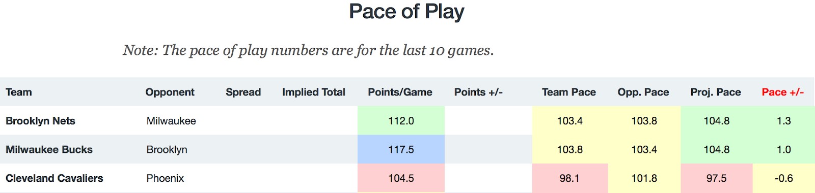Click the Pace of Play heading

pos(406,12)
